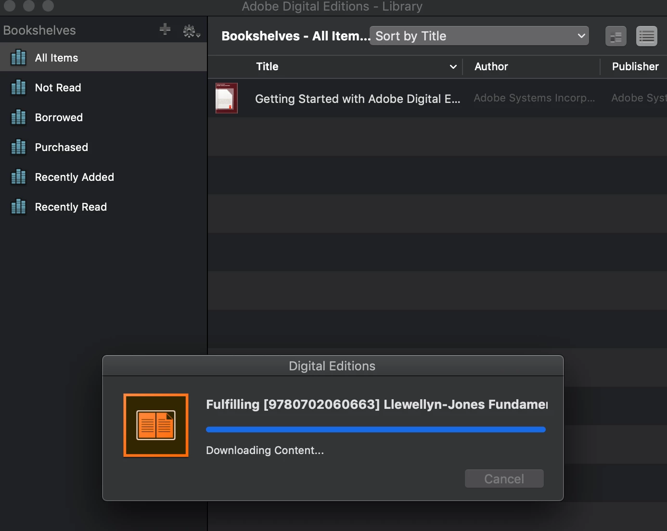Screen dimensions: 667x531
Task: Click the Purchased bookshelf icon
Action: tap(18, 147)
